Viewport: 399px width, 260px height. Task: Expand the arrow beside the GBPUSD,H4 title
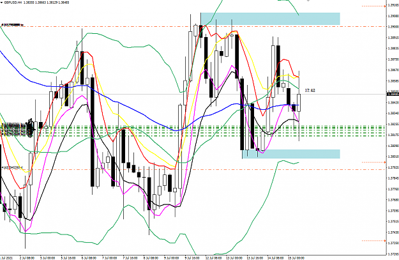[1, 3]
